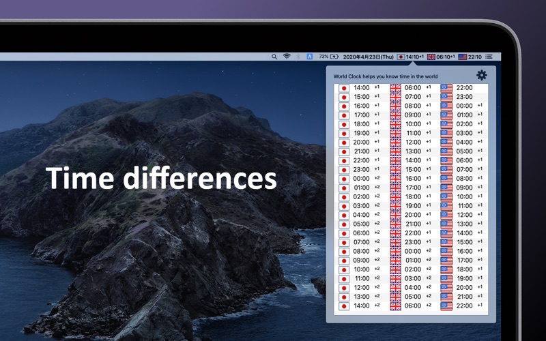Image resolution: width=546 pixels, height=341 pixels.
Task: Click UK flag in last row 06:00 +2
Action: coord(395,306)
